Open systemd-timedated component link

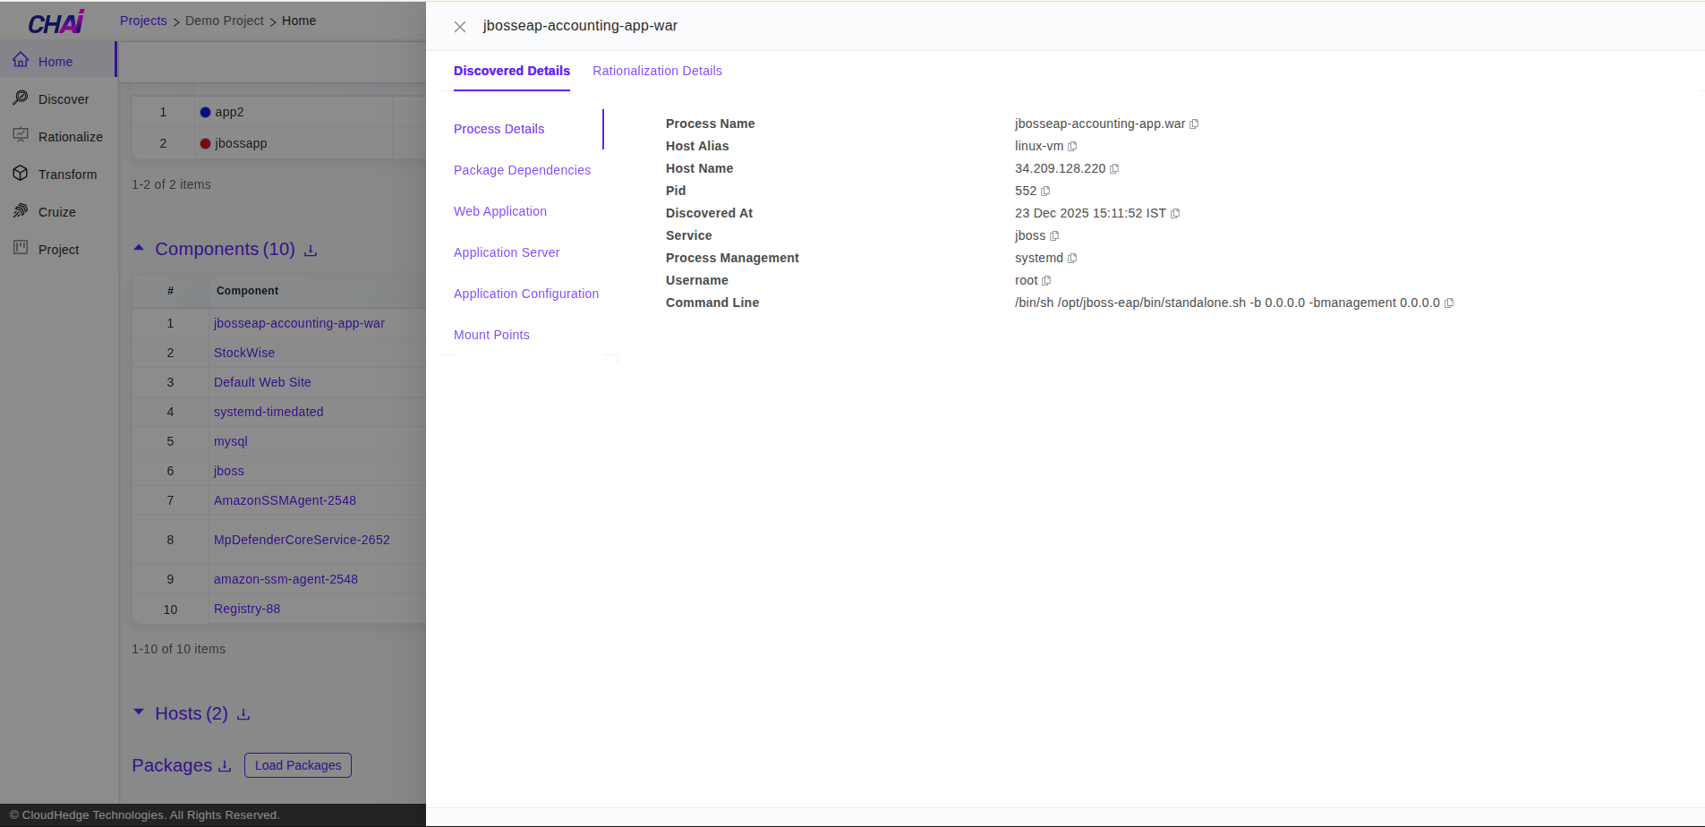click(x=269, y=412)
